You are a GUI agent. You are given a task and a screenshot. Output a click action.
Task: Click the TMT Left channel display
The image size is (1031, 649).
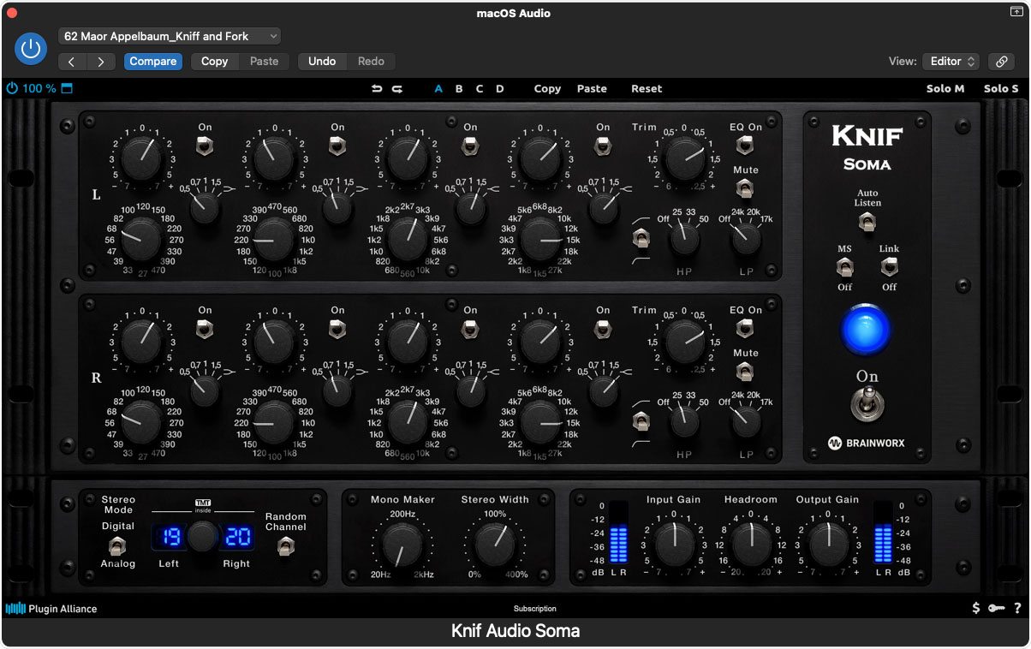[x=168, y=536]
